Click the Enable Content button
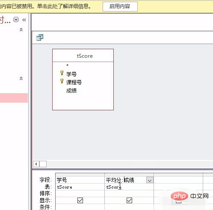 (x=120, y=6)
